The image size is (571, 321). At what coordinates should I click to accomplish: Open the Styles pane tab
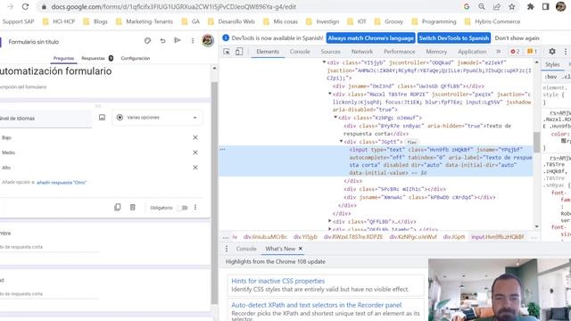(552, 64)
